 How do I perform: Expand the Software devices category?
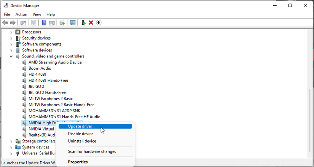[x=11, y=50]
